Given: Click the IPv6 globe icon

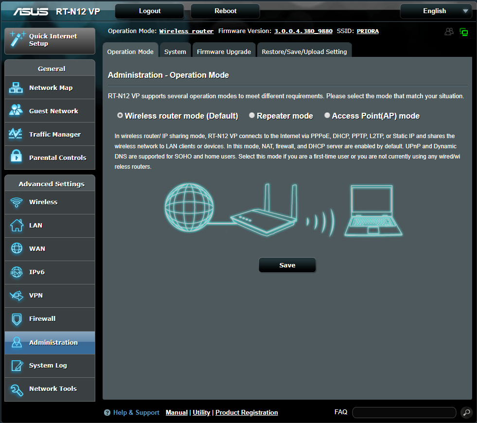Looking at the screenshot, I should 17,272.
